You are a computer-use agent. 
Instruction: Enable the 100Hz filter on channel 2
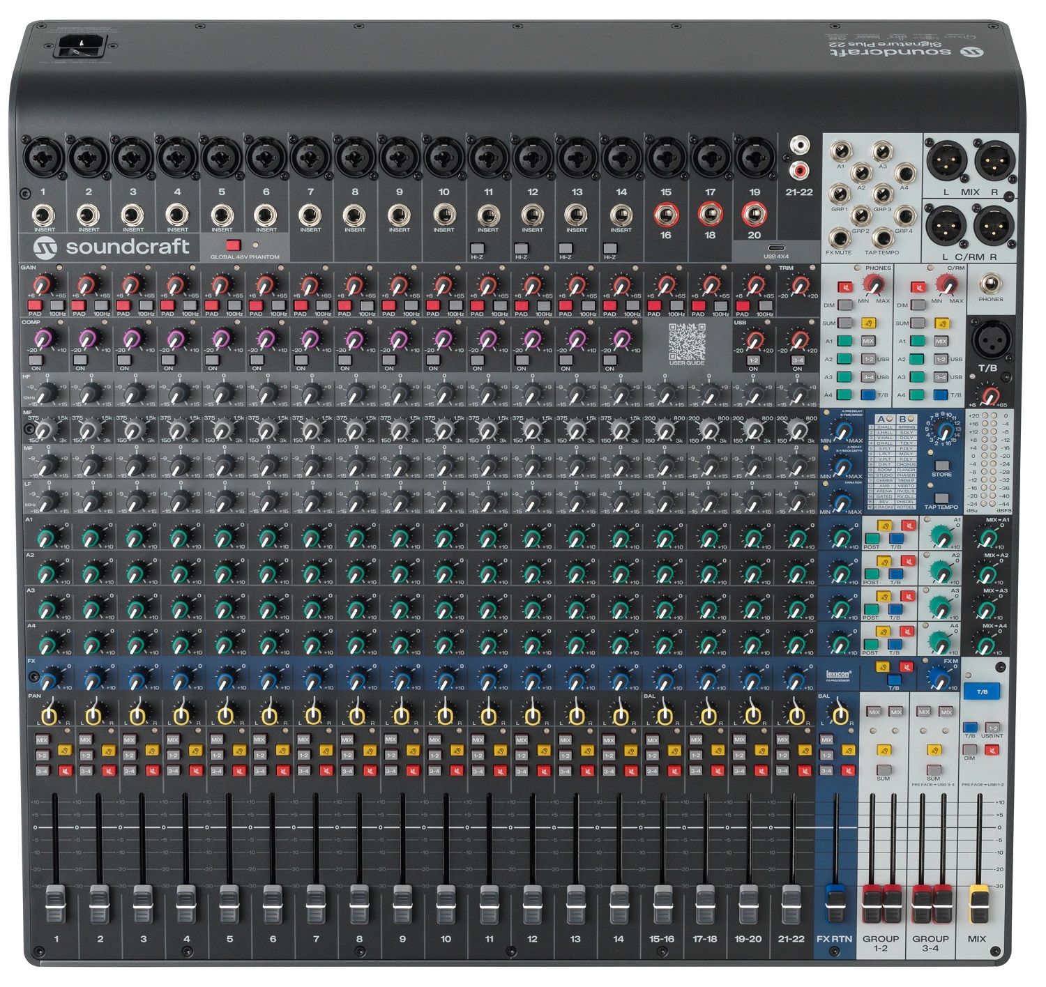click(102, 305)
